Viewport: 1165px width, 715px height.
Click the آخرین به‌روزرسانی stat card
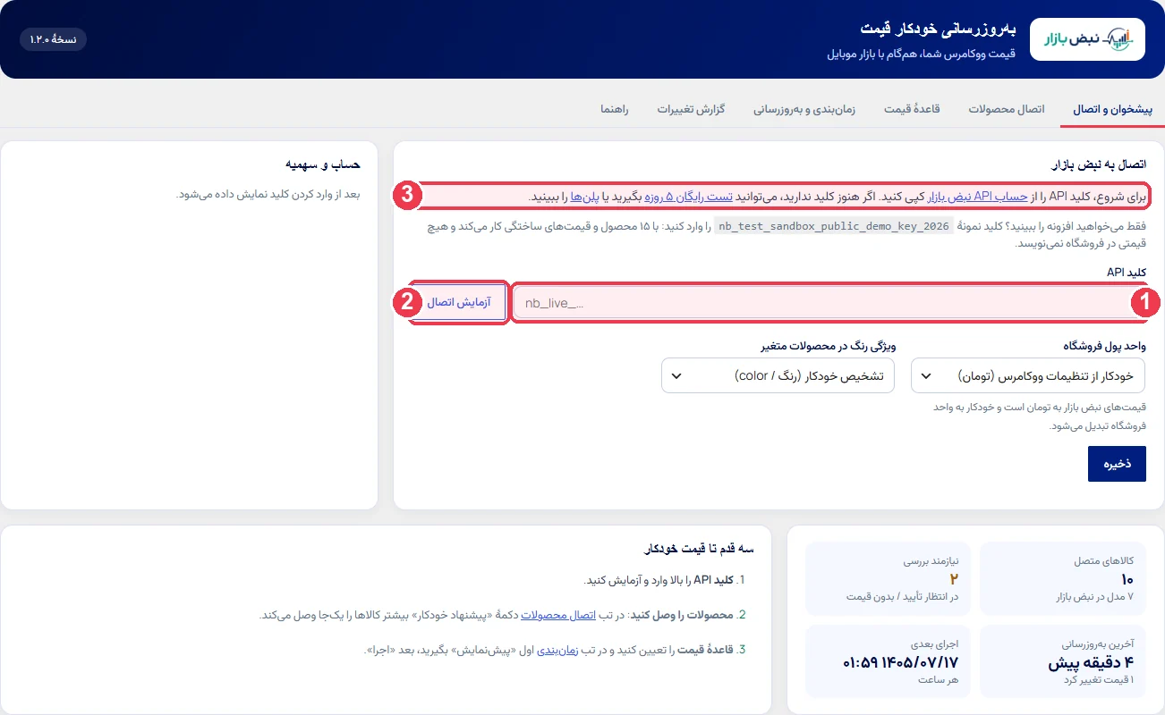point(1062,661)
